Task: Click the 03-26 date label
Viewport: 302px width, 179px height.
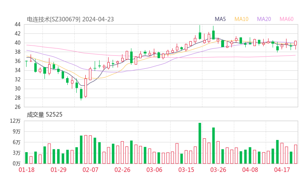Action: click(x=218, y=170)
